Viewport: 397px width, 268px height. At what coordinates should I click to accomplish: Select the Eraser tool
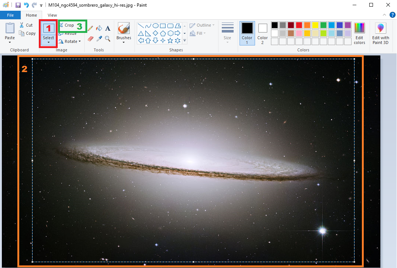coord(91,38)
